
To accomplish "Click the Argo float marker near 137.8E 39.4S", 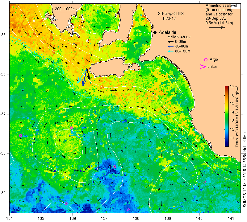I will tap(128, 210).
